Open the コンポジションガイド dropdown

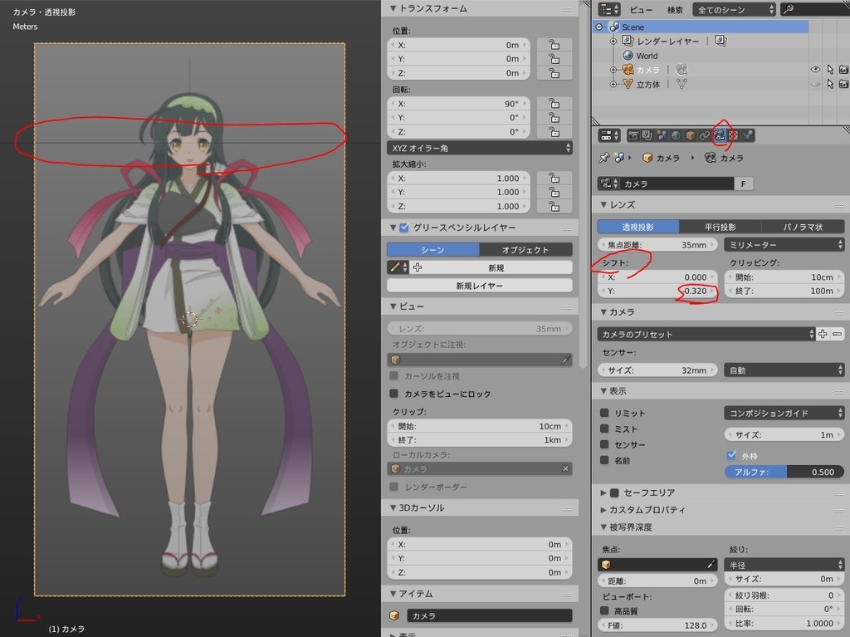(784, 413)
